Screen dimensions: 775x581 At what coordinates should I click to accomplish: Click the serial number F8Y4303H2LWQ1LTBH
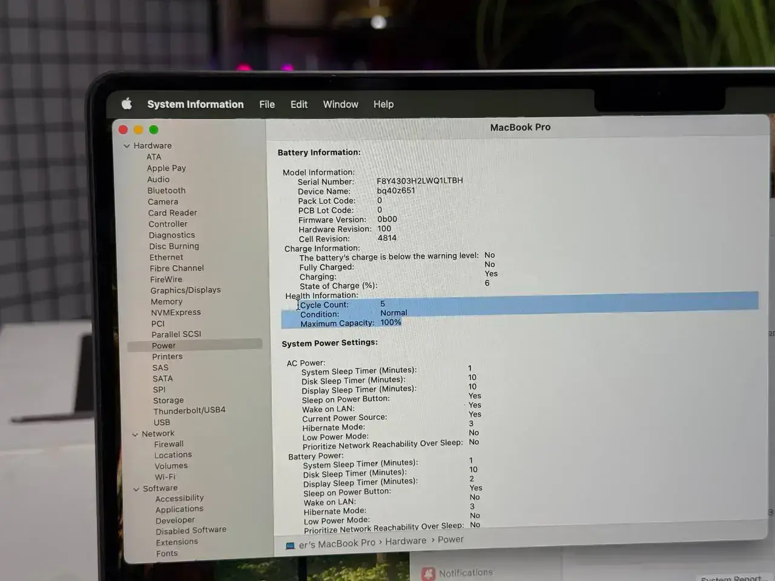pos(420,180)
